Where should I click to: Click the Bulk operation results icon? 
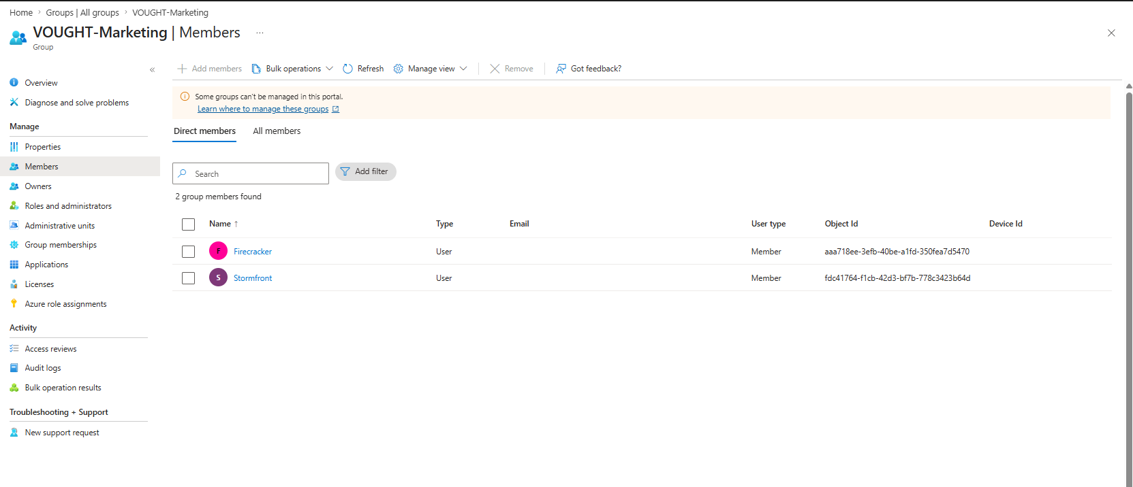[14, 388]
